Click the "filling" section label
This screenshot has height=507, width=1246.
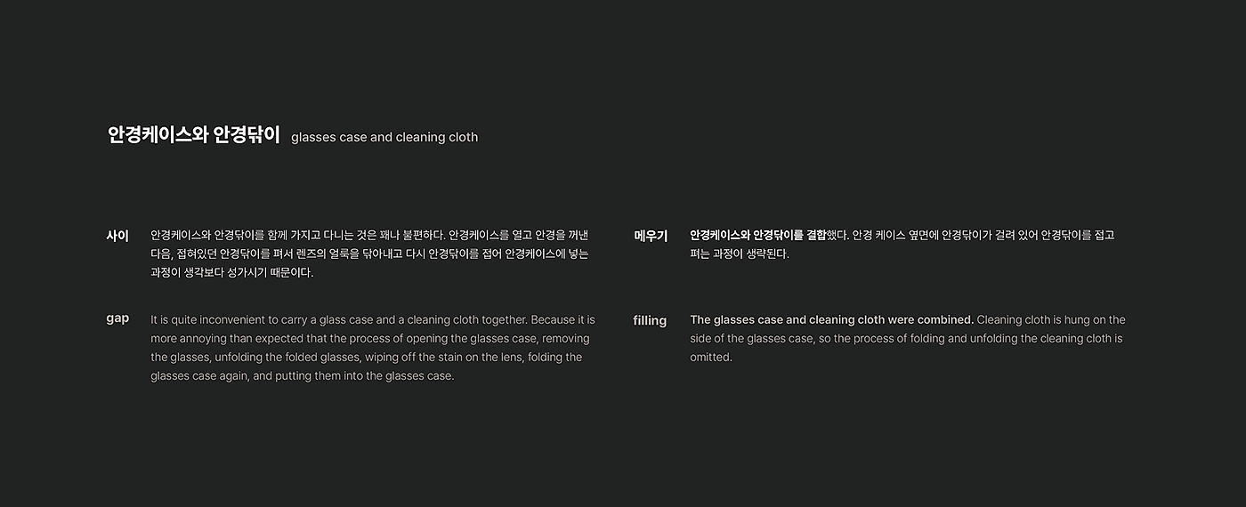click(650, 320)
